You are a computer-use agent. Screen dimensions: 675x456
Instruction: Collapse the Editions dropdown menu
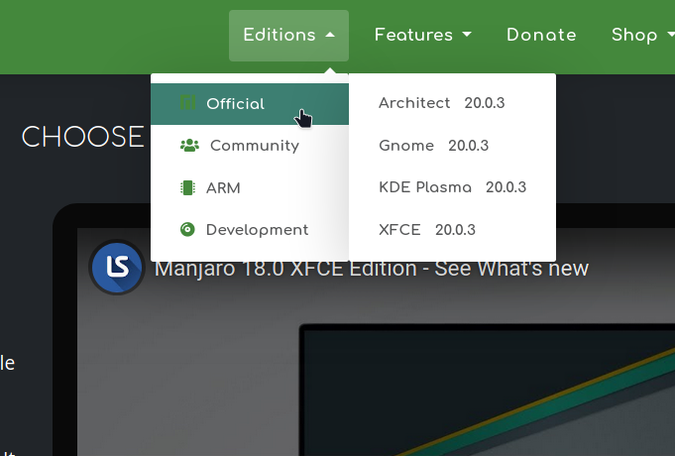tap(288, 36)
